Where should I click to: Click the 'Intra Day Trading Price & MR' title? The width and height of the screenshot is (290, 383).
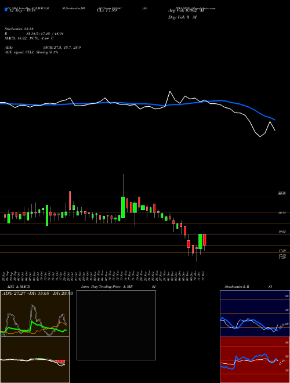click(x=107, y=287)
